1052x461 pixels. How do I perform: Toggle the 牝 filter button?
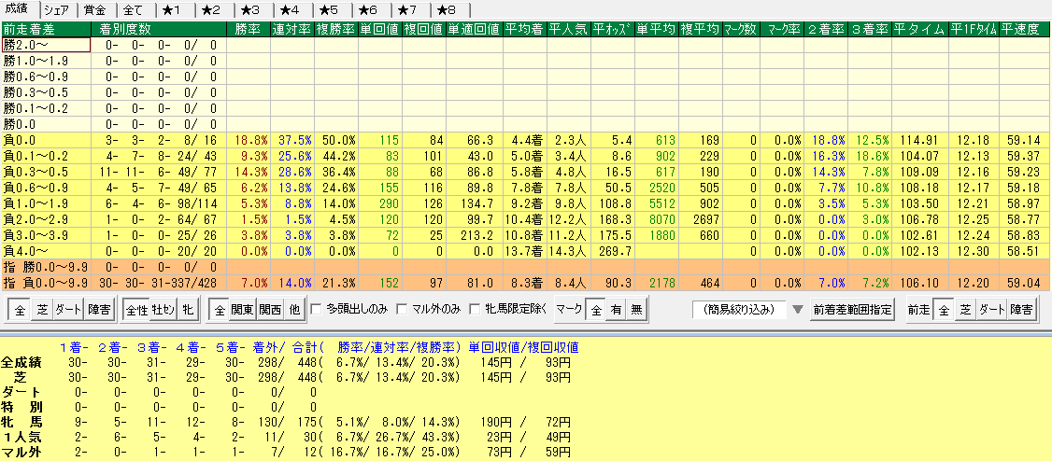coord(188,310)
